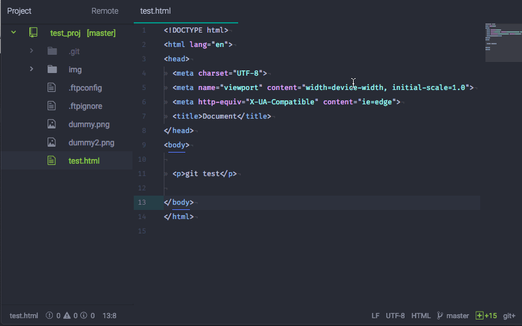Open .ftpconfig file in the tree
The height and width of the screenshot is (326, 522).
[85, 87]
